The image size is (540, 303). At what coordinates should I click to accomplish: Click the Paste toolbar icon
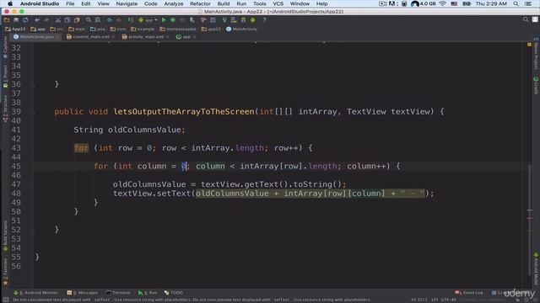[x=77, y=20]
